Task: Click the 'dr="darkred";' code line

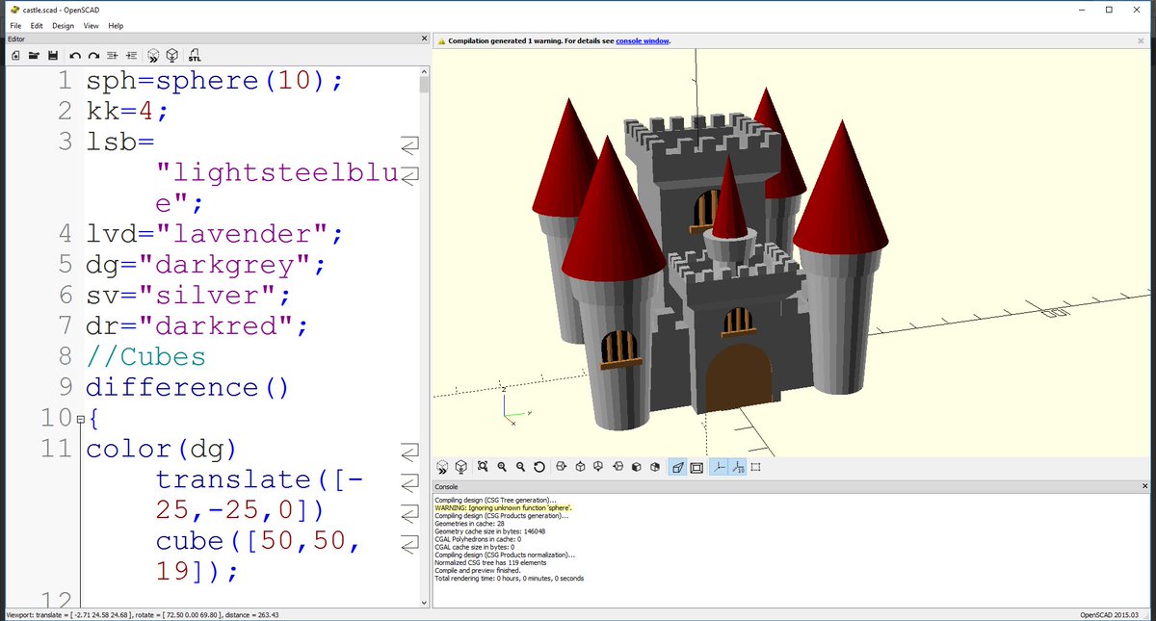Action: click(x=197, y=326)
